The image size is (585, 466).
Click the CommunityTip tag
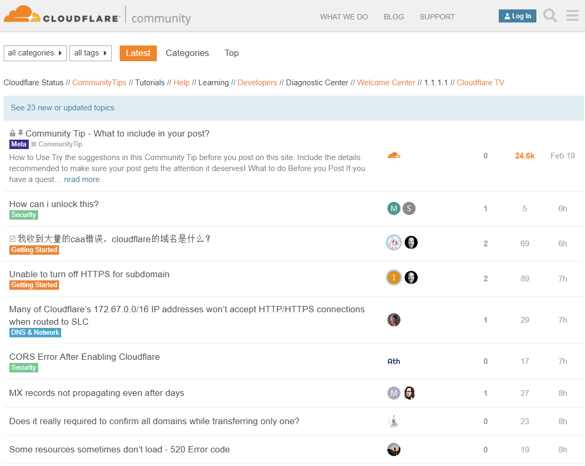coord(56,144)
